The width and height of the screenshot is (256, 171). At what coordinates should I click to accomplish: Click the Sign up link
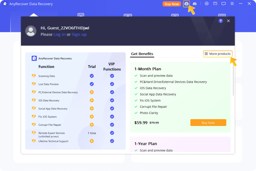pos(79,34)
